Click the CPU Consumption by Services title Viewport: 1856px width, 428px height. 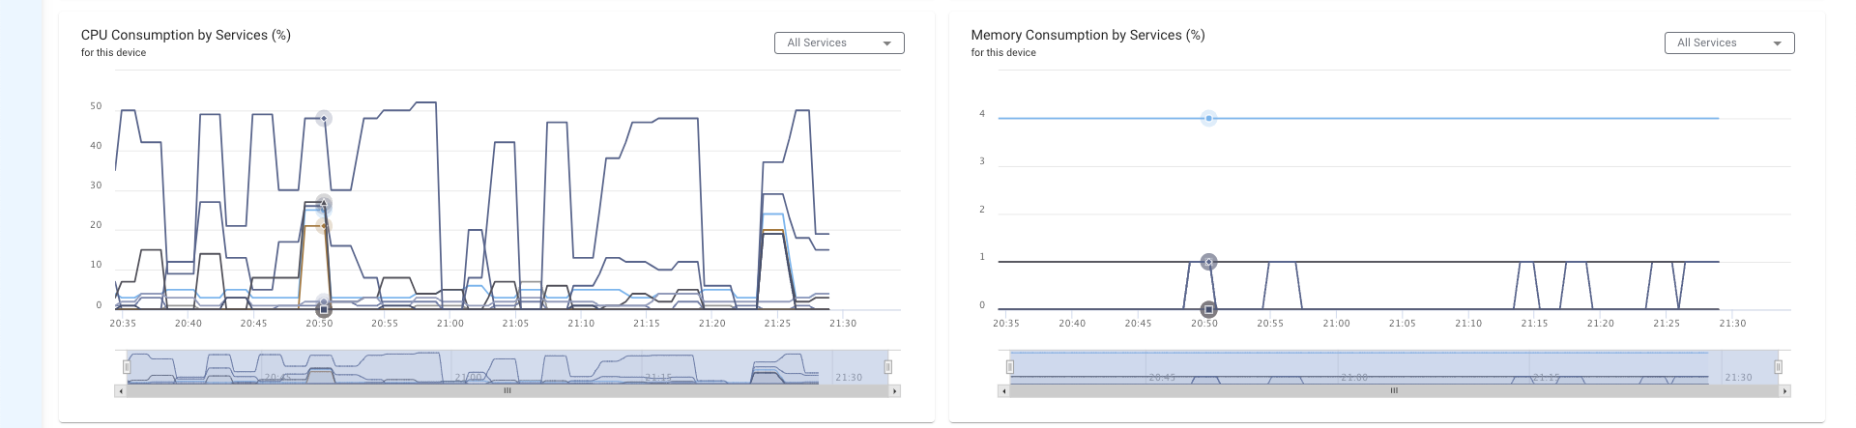point(186,35)
